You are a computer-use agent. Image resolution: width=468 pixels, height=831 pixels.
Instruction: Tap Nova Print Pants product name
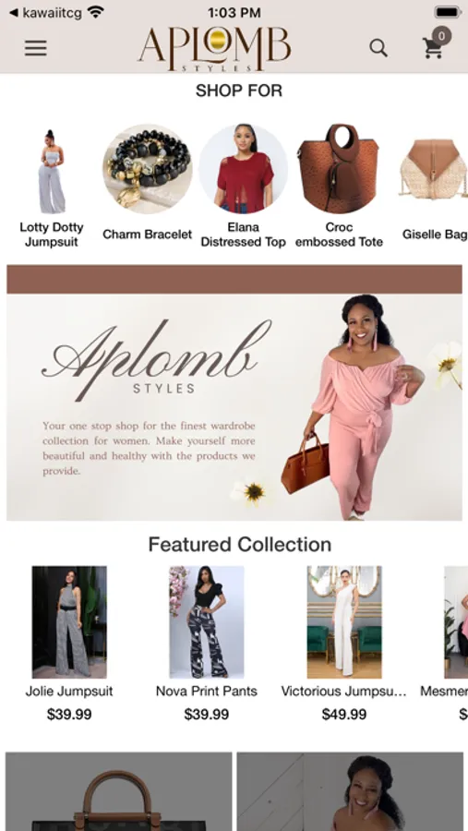click(207, 691)
